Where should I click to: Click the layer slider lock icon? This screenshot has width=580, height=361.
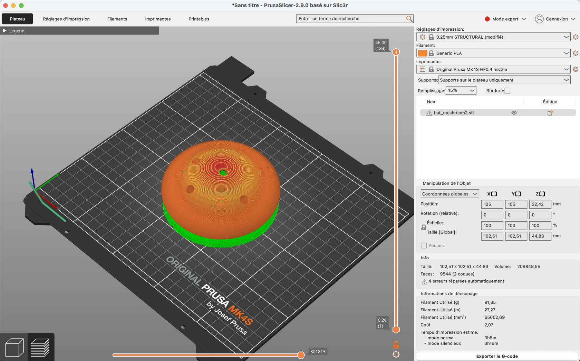(x=396, y=345)
